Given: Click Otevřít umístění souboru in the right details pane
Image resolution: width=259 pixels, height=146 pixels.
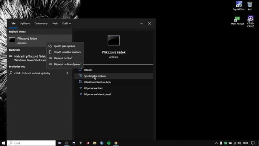Looking at the screenshot, I should (x=114, y=82).
